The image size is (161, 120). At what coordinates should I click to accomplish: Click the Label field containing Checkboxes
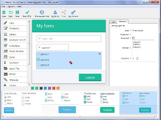click(143, 31)
